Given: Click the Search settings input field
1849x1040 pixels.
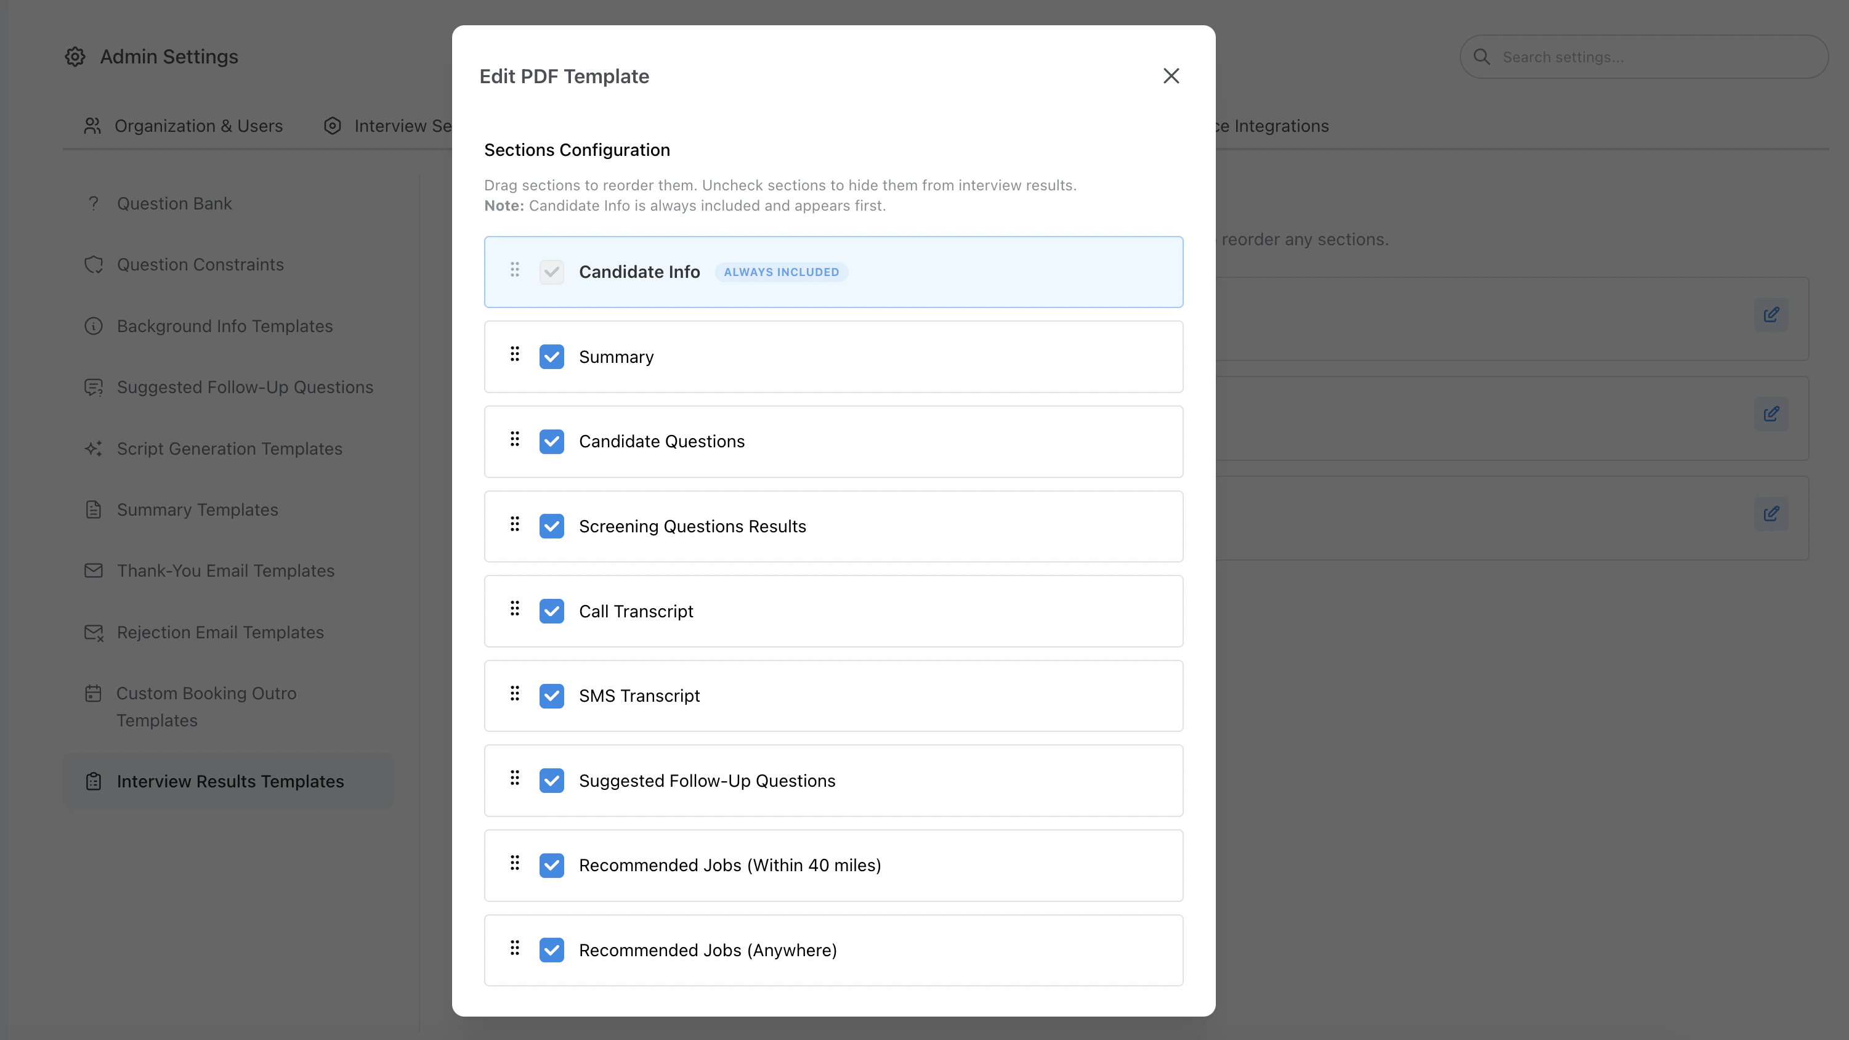Looking at the screenshot, I should coord(1651,57).
